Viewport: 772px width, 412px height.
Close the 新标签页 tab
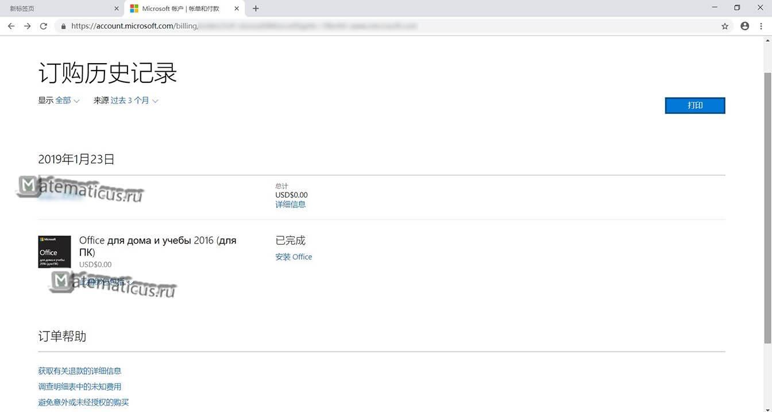click(x=117, y=9)
